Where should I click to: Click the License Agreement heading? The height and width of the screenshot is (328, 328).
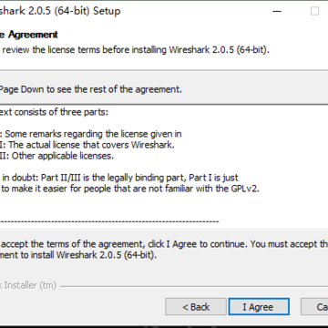point(29,35)
